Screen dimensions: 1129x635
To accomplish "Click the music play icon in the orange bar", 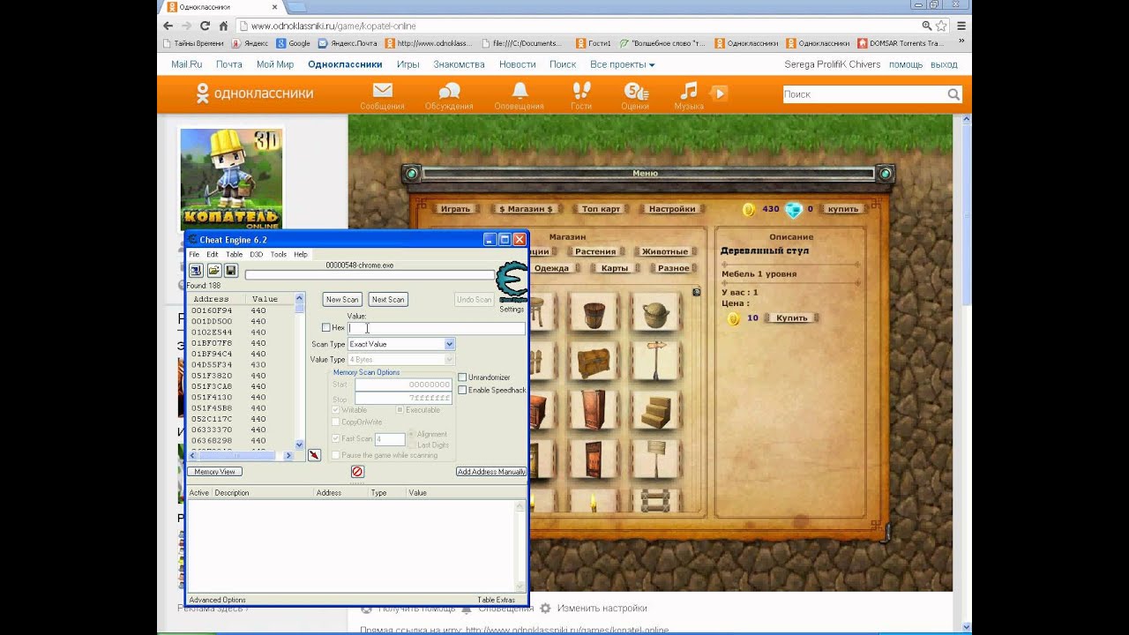I will 719,93.
